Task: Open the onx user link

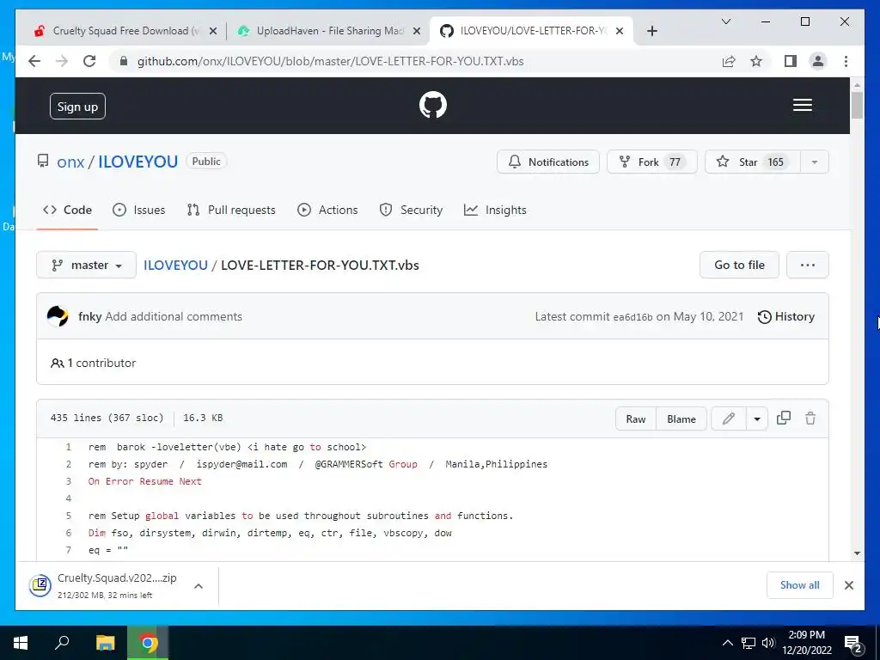Action: [70, 162]
